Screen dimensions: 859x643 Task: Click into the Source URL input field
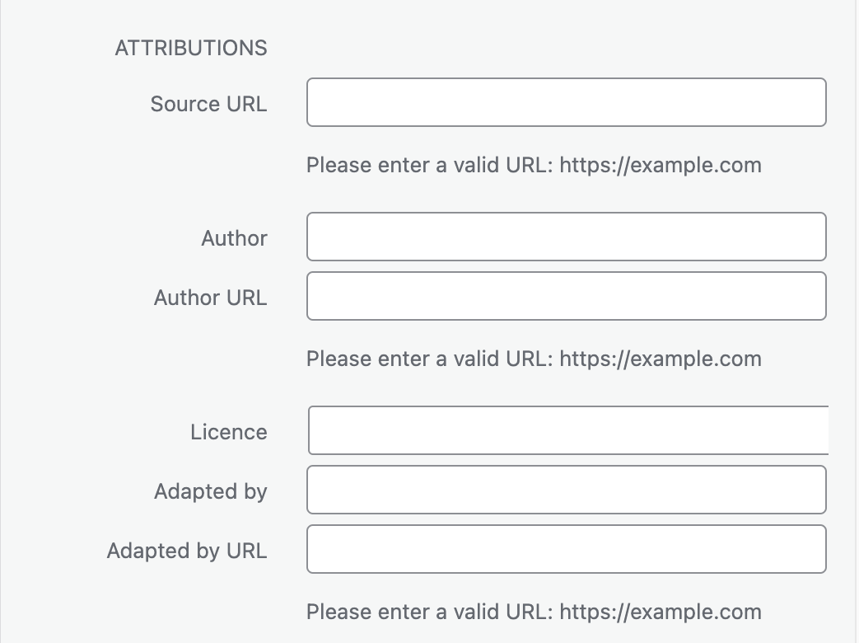[566, 102]
